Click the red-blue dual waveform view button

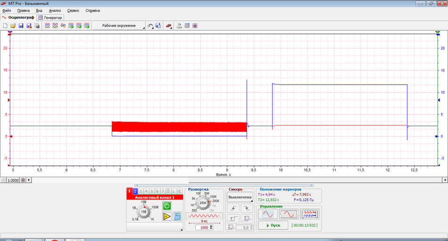pos(310,214)
